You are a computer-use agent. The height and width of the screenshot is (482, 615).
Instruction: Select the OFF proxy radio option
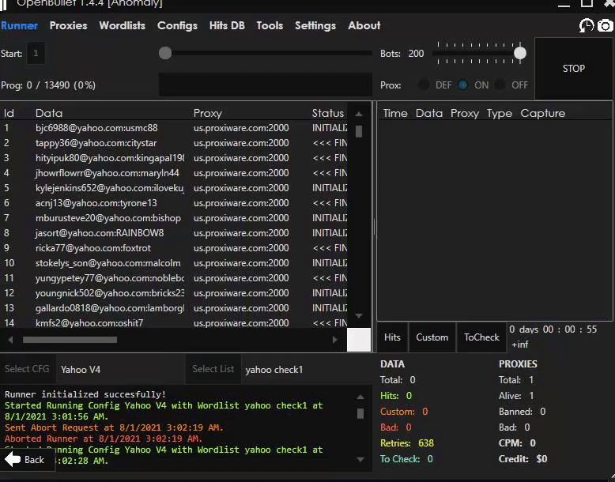(x=500, y=85)
